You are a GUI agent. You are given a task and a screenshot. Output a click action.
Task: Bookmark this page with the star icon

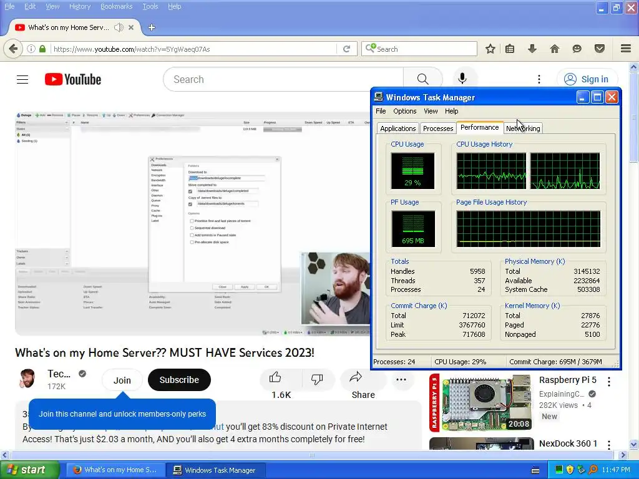pos(490,49)
